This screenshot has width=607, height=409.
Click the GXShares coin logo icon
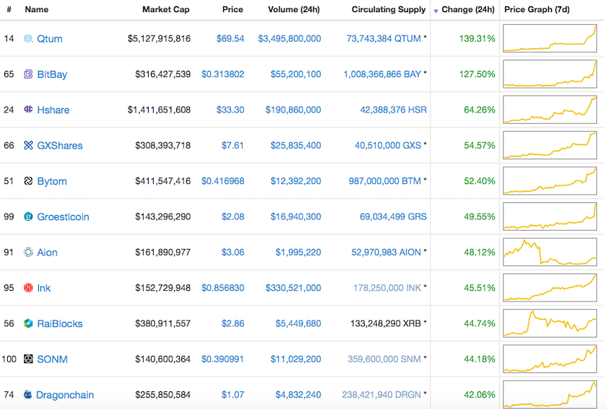click(x=28, y=145)
